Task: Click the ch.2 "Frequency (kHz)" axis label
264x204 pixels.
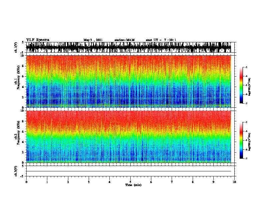Action: (18, 133)
